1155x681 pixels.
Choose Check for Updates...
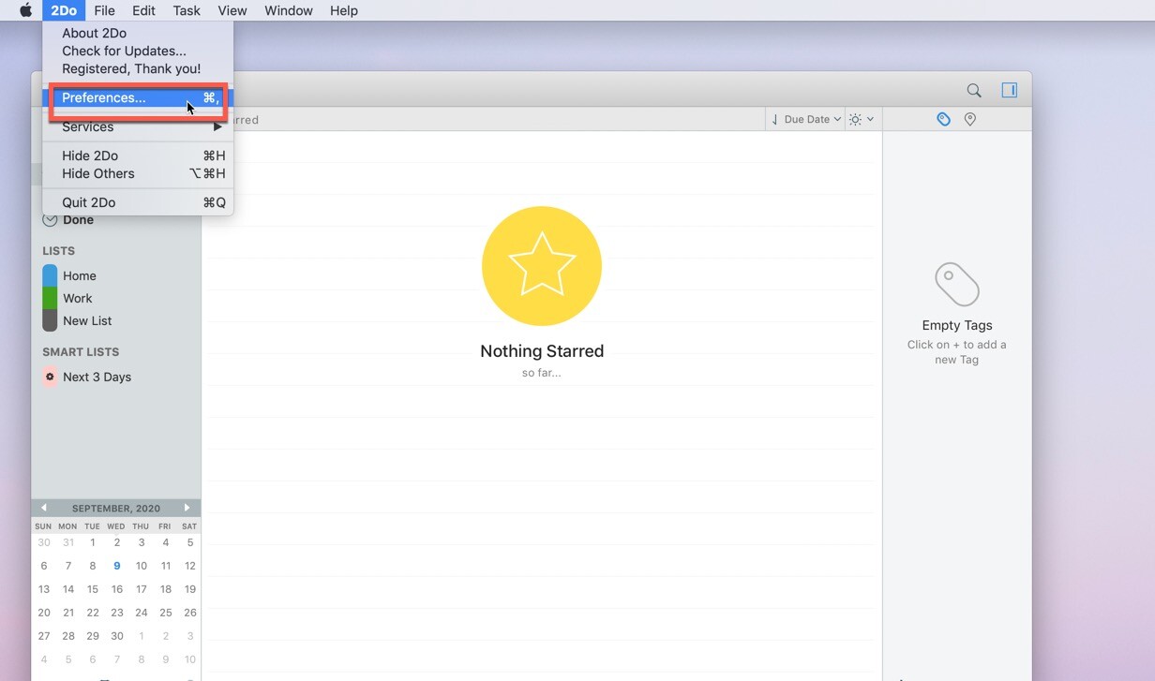138,51
